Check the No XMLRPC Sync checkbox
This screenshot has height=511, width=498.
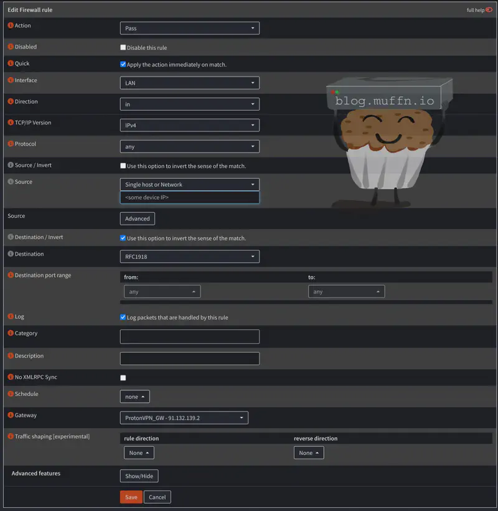coord(123,378)
